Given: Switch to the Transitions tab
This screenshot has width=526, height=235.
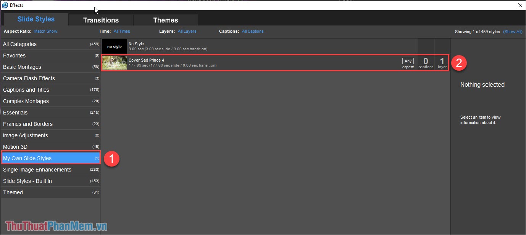Looking at the screenshot, I should 100,20.
